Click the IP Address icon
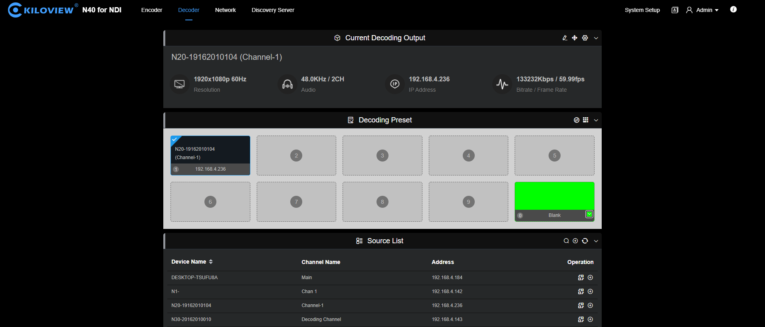This screenshot has height=327, width=765. (x=395, y=84)
